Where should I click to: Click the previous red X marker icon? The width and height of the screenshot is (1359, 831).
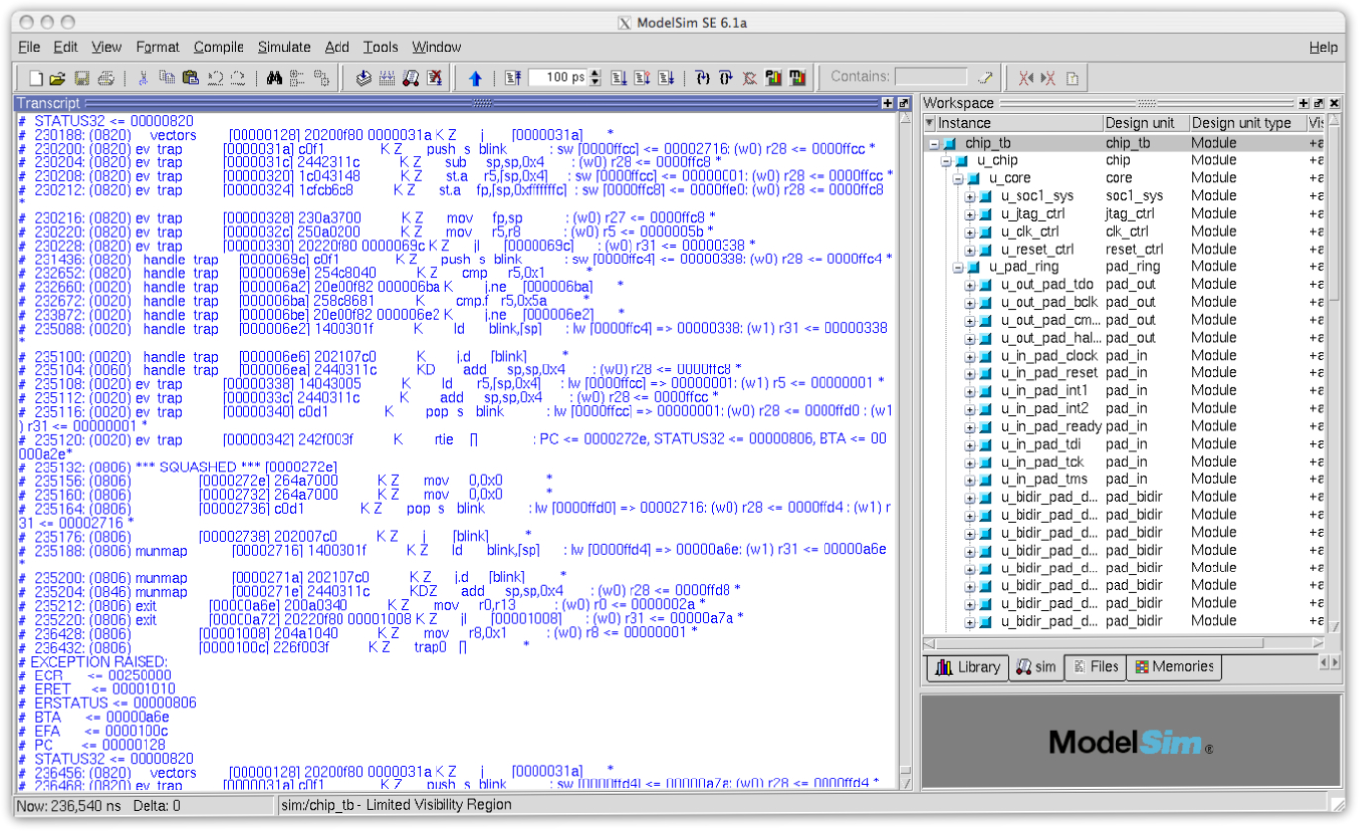coord(1026,78)
